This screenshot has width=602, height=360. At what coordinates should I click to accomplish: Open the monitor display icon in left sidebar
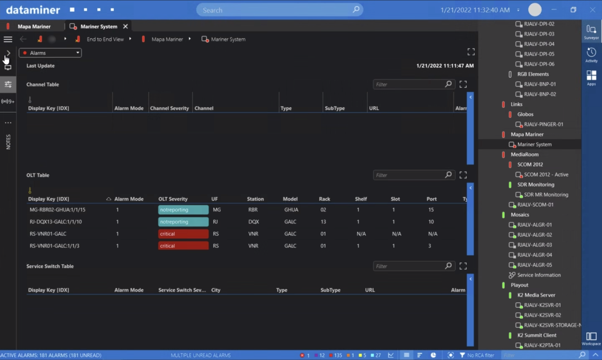(8, 67)
